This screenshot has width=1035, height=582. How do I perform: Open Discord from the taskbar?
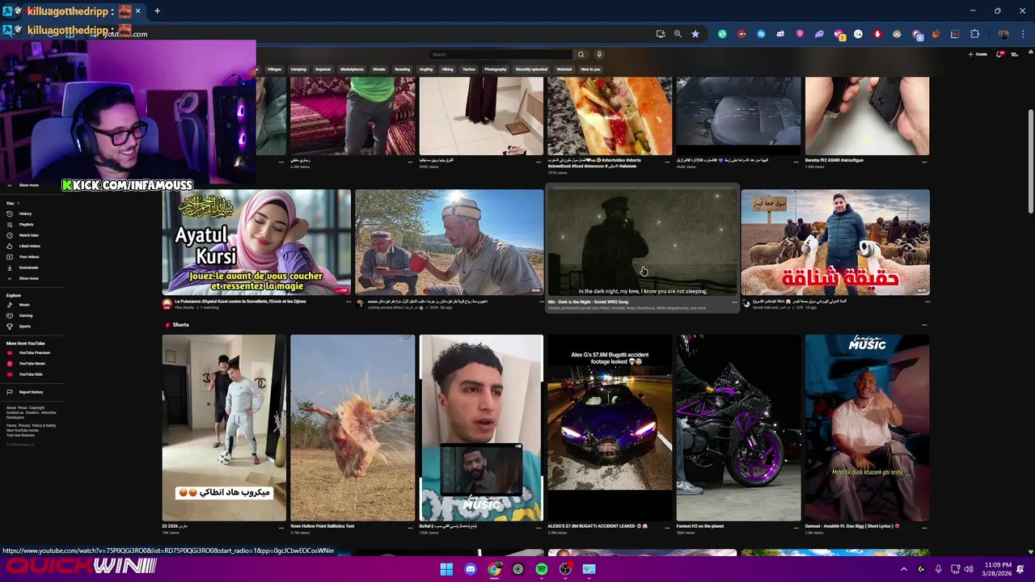click(471, 569)
